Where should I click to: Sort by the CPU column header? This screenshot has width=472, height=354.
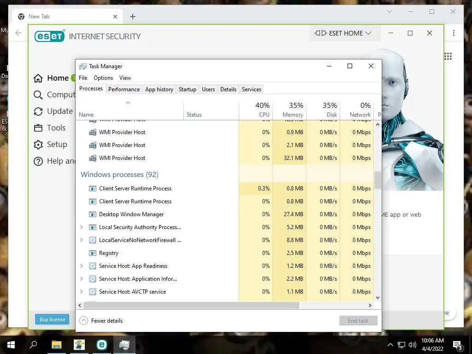[x=256, y=111]
